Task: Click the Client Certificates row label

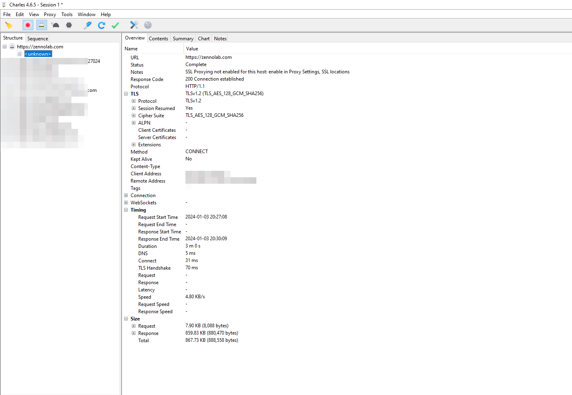Action: tap(157, 130)
